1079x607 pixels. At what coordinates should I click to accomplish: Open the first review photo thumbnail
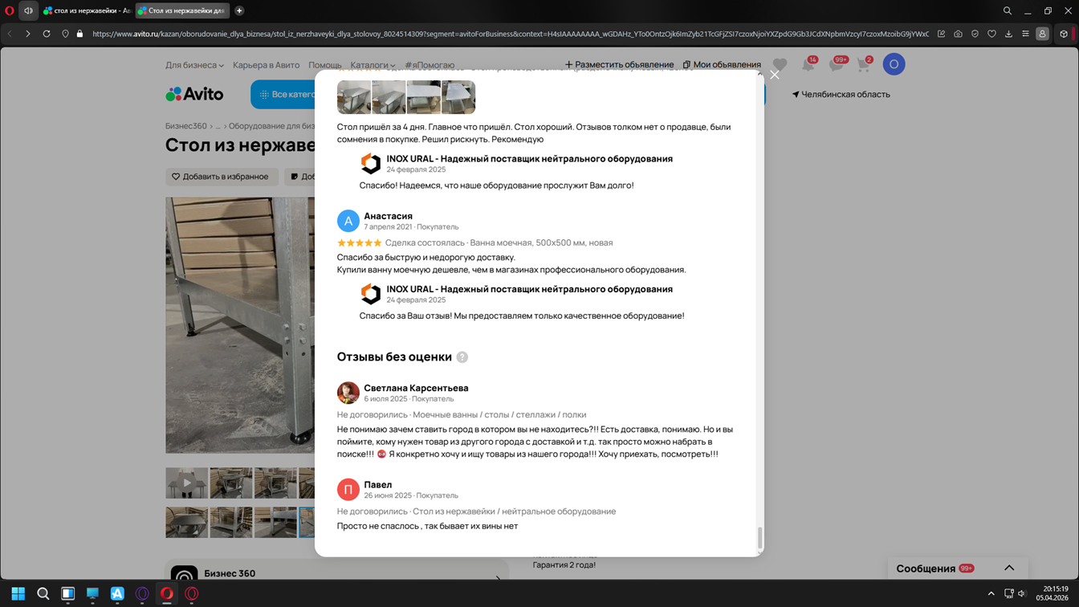tap(353, 97)
